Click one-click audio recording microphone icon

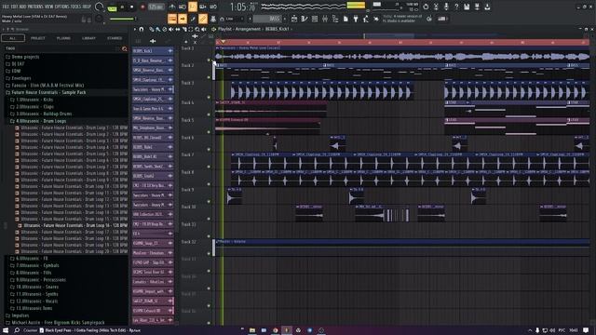(446, 7)
